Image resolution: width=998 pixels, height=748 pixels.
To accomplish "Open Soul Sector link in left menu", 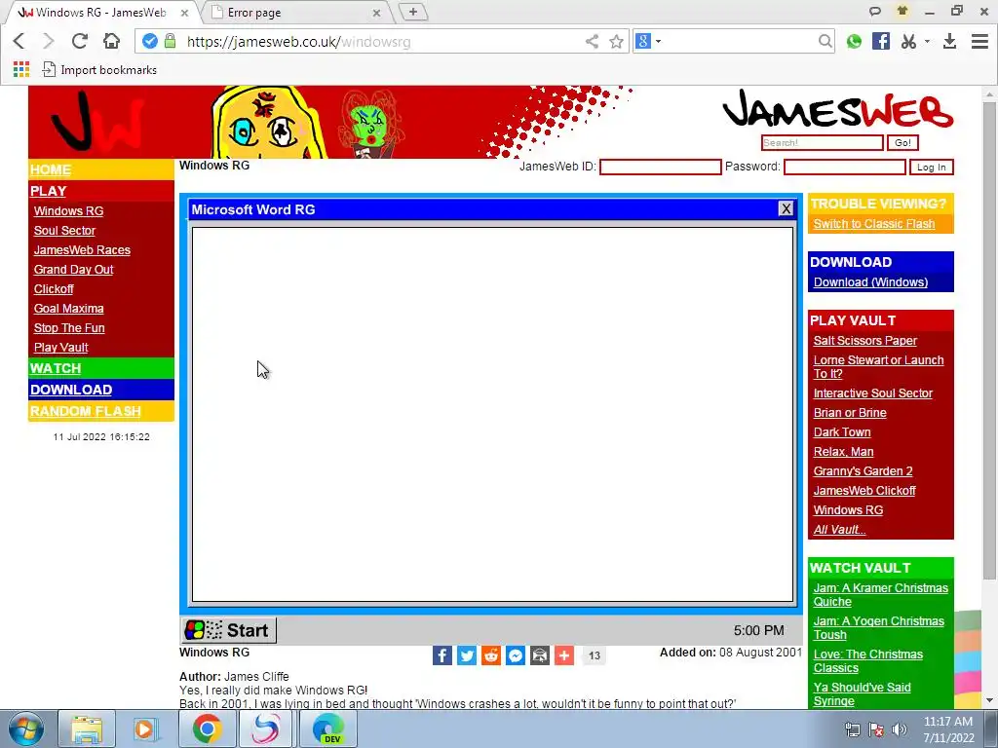I will (64, 230).
